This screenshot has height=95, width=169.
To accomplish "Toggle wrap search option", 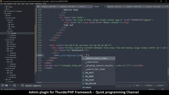I will (x=14, y=85).
